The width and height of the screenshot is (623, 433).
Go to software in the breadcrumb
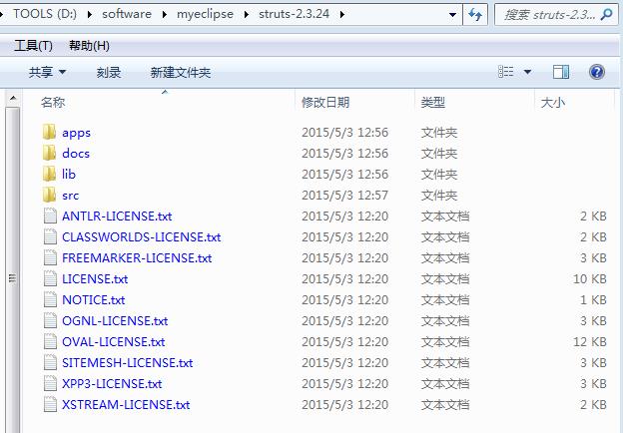pyautogui.click(x=127, y=14)
